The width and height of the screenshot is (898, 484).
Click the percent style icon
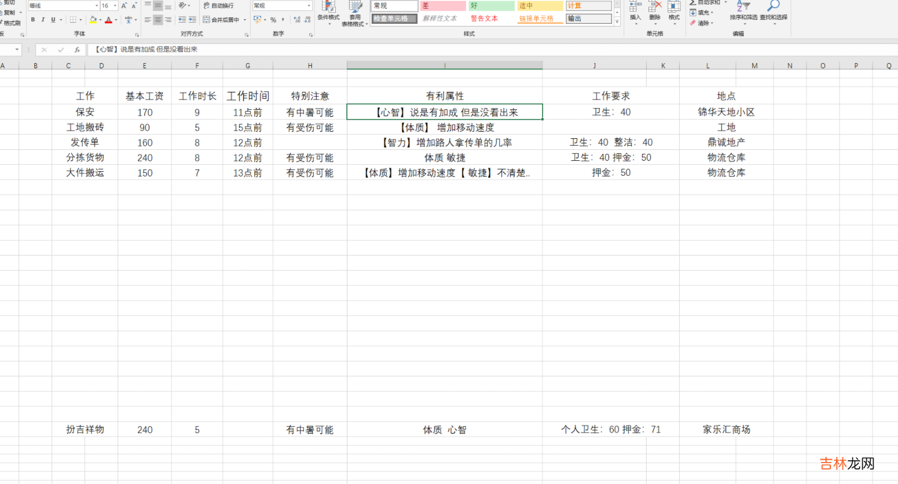pos(273,20)
